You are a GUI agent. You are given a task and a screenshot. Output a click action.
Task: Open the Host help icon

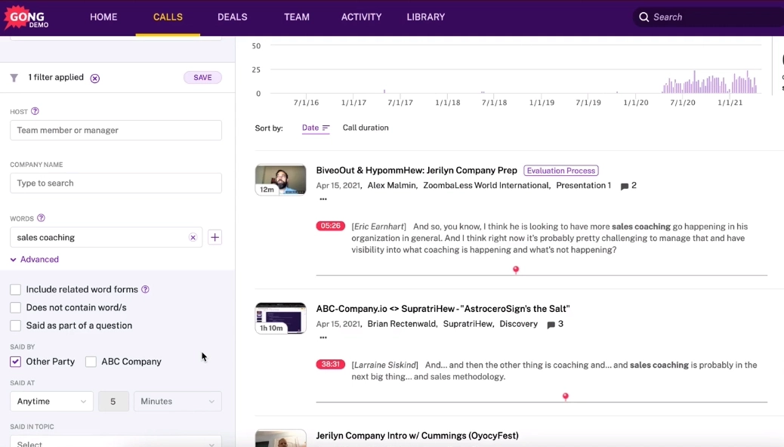pos(35,111)
